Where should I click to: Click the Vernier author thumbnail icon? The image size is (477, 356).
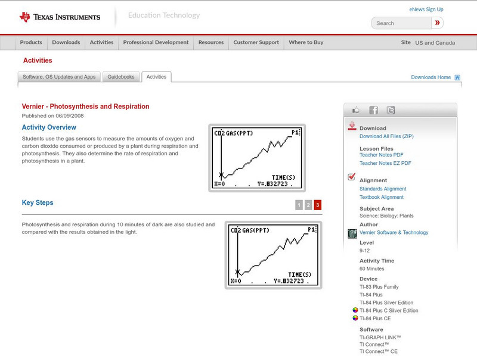pyautogui.click(x=352, y=233)
